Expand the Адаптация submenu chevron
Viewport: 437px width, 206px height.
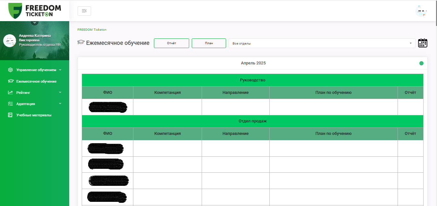point(60,103)
